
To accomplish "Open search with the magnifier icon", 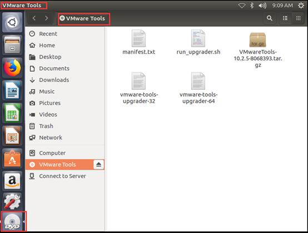I will pyautogui.click(x=270, y=18).
